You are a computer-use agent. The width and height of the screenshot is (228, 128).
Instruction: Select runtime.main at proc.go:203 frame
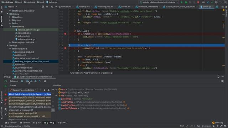[30, 113]
